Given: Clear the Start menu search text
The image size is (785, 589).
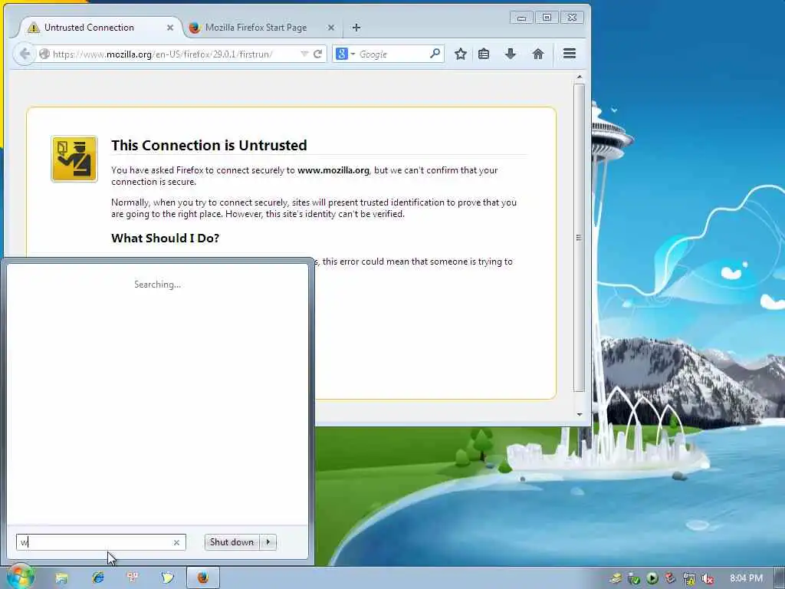Looking at the screenshot, I should (x=176, y=542).
